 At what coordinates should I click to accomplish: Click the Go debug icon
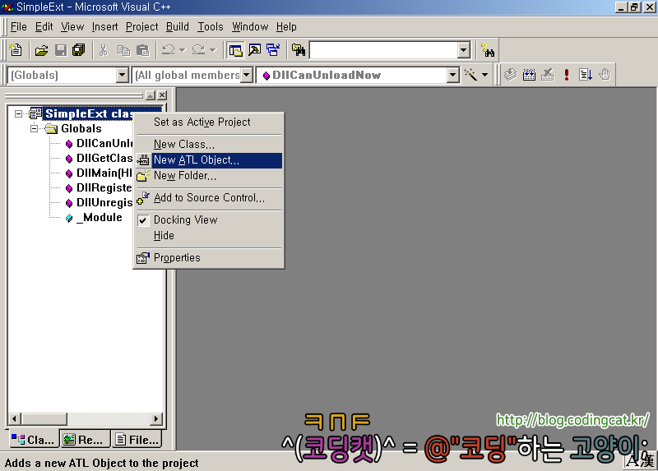pyautogui.click(x=585, y=75)
